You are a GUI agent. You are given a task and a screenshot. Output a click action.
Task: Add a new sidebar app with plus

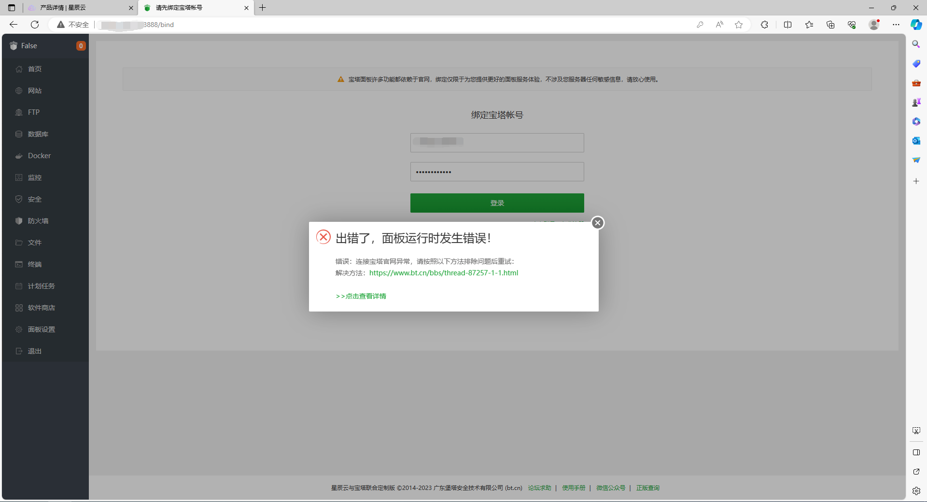pos(916,181)
